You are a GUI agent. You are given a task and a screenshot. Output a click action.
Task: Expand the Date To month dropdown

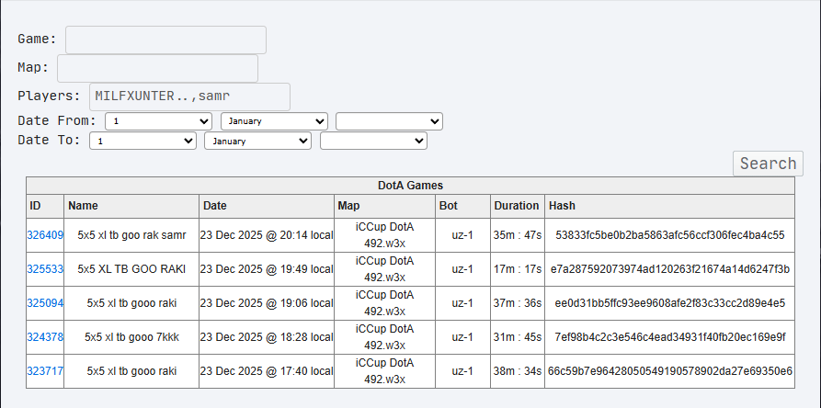(258, 142)
